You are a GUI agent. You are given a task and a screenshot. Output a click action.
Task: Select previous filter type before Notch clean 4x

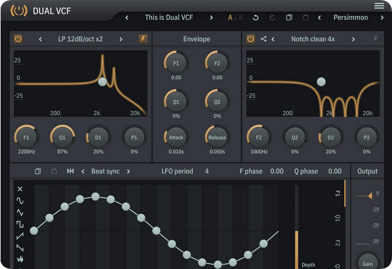pos(273,39)
